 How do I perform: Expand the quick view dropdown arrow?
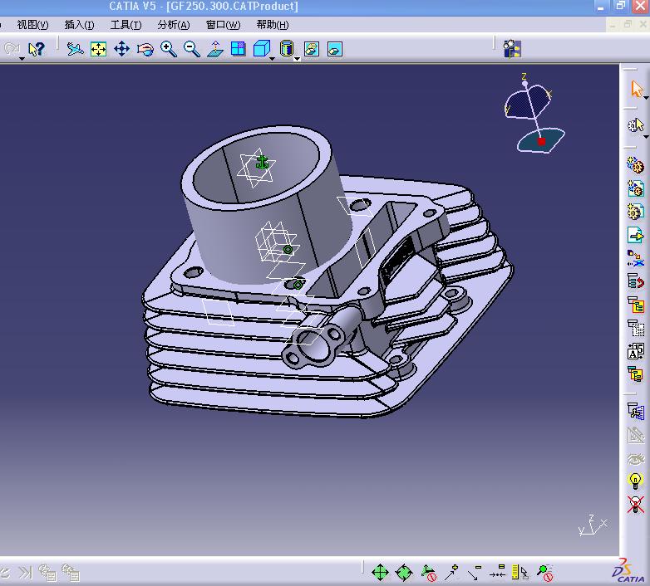tap(272, 59)
